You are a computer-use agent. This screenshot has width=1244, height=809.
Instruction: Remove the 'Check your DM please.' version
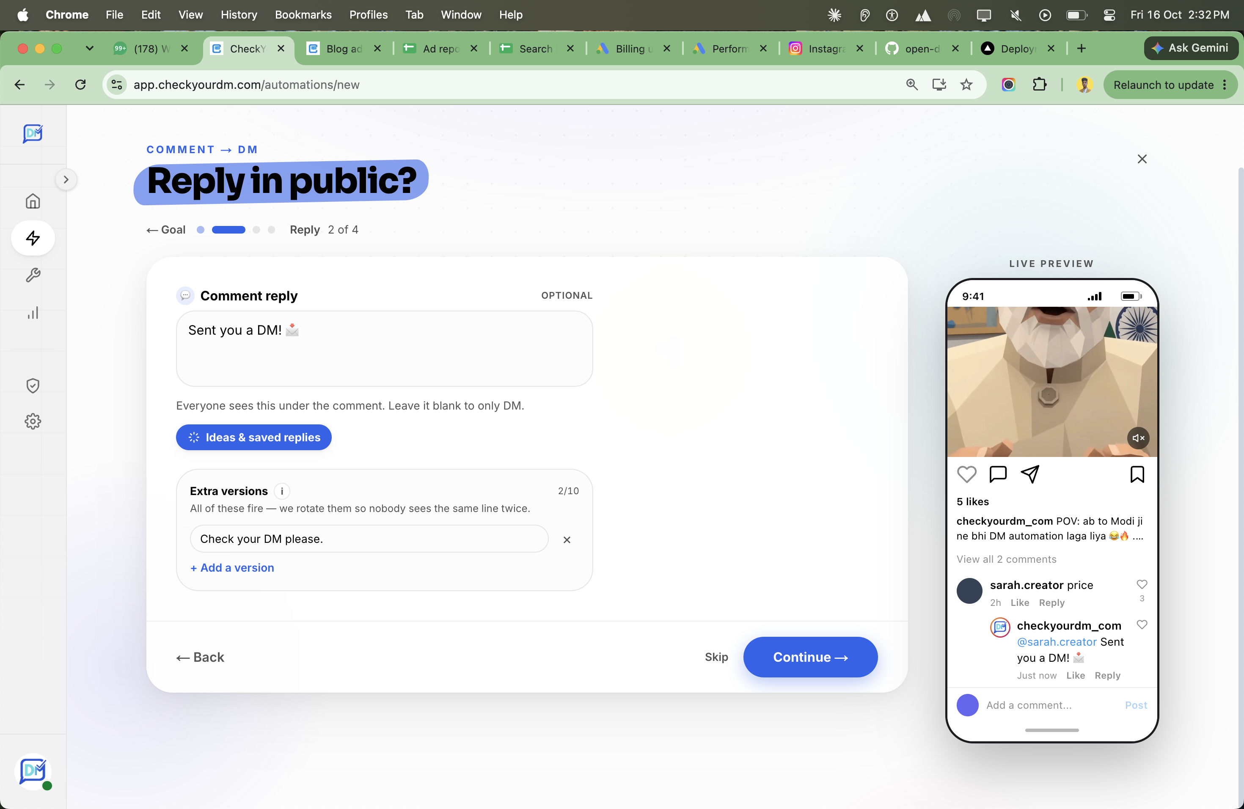pyautogui.click(x=567, y=539)
